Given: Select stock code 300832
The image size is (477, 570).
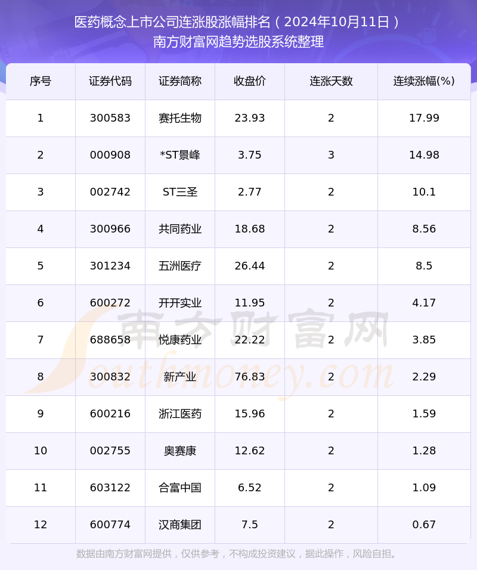Looking at the screenshot, I should (x=110, y=377).
